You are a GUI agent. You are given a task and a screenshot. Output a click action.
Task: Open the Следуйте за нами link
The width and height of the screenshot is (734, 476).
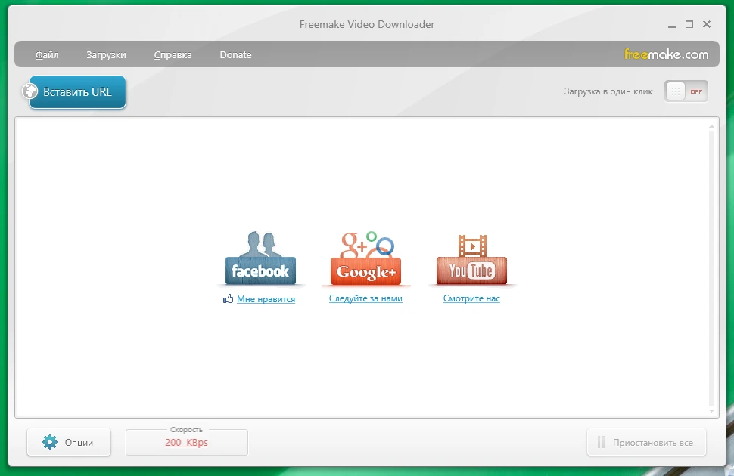tap(365, 298)
